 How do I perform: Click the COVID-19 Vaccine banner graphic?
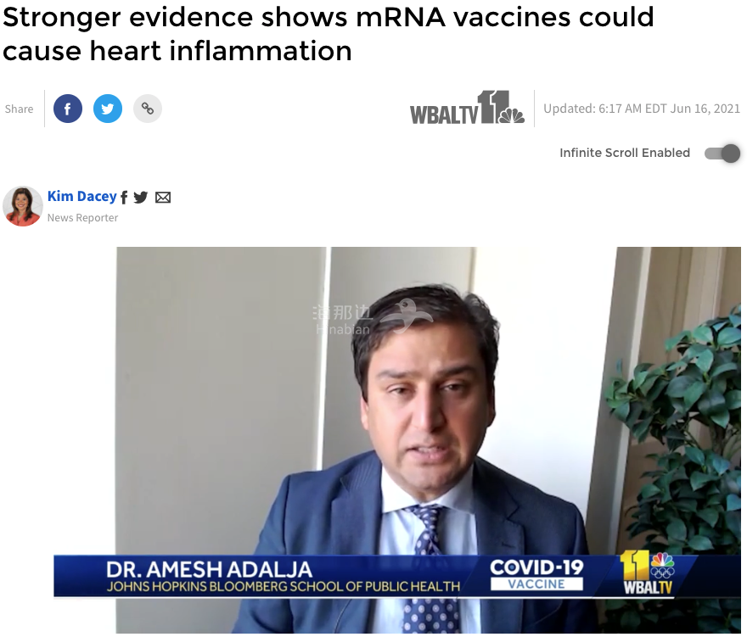click(x=536, y=574)
